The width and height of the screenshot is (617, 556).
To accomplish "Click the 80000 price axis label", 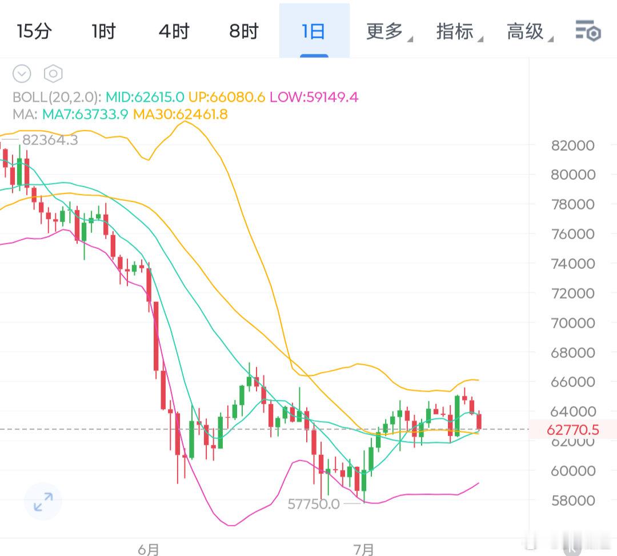I will [572, 175].
